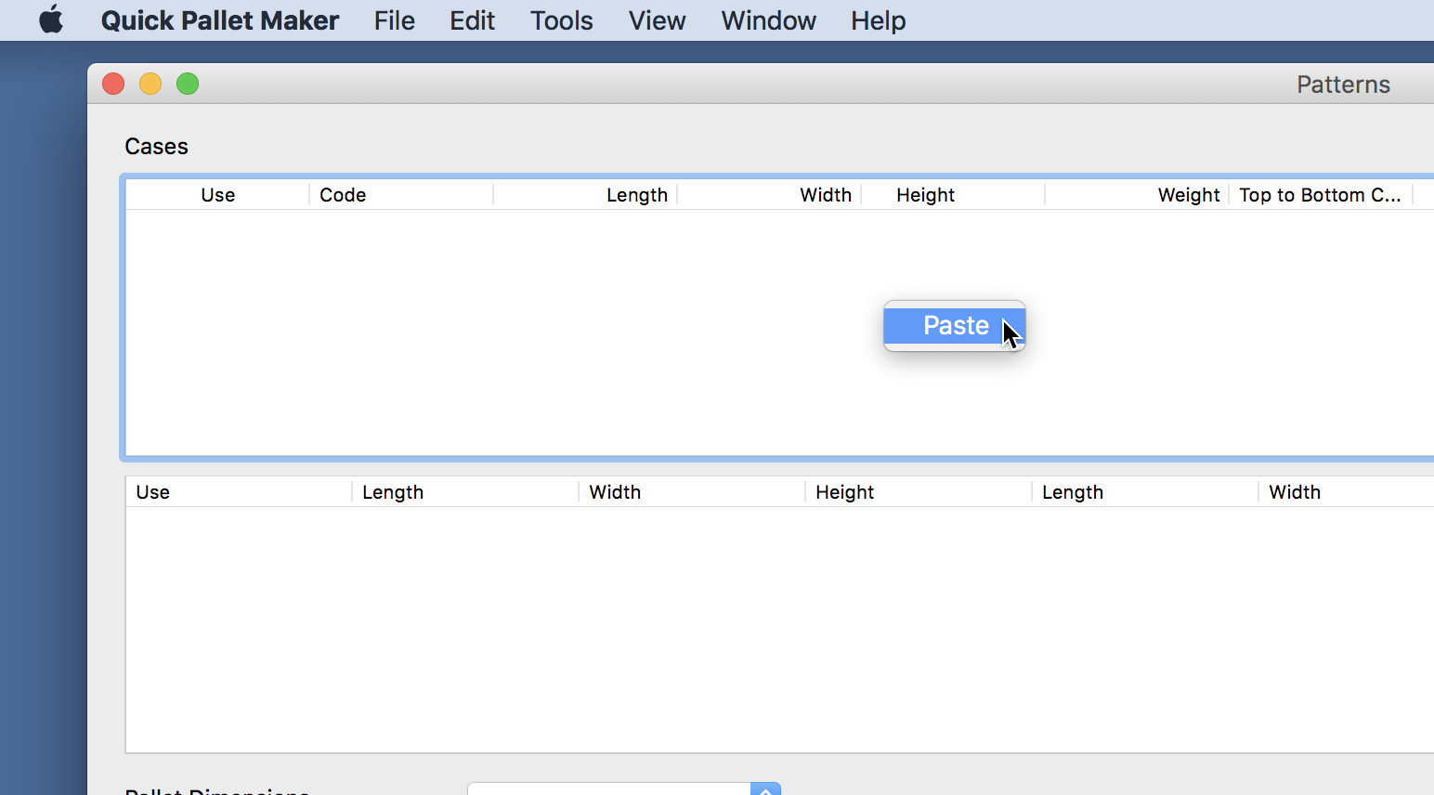This screenshot has width=1434, height=795.
Task: Click the Patterns window title
Action: coord(1343,85)
